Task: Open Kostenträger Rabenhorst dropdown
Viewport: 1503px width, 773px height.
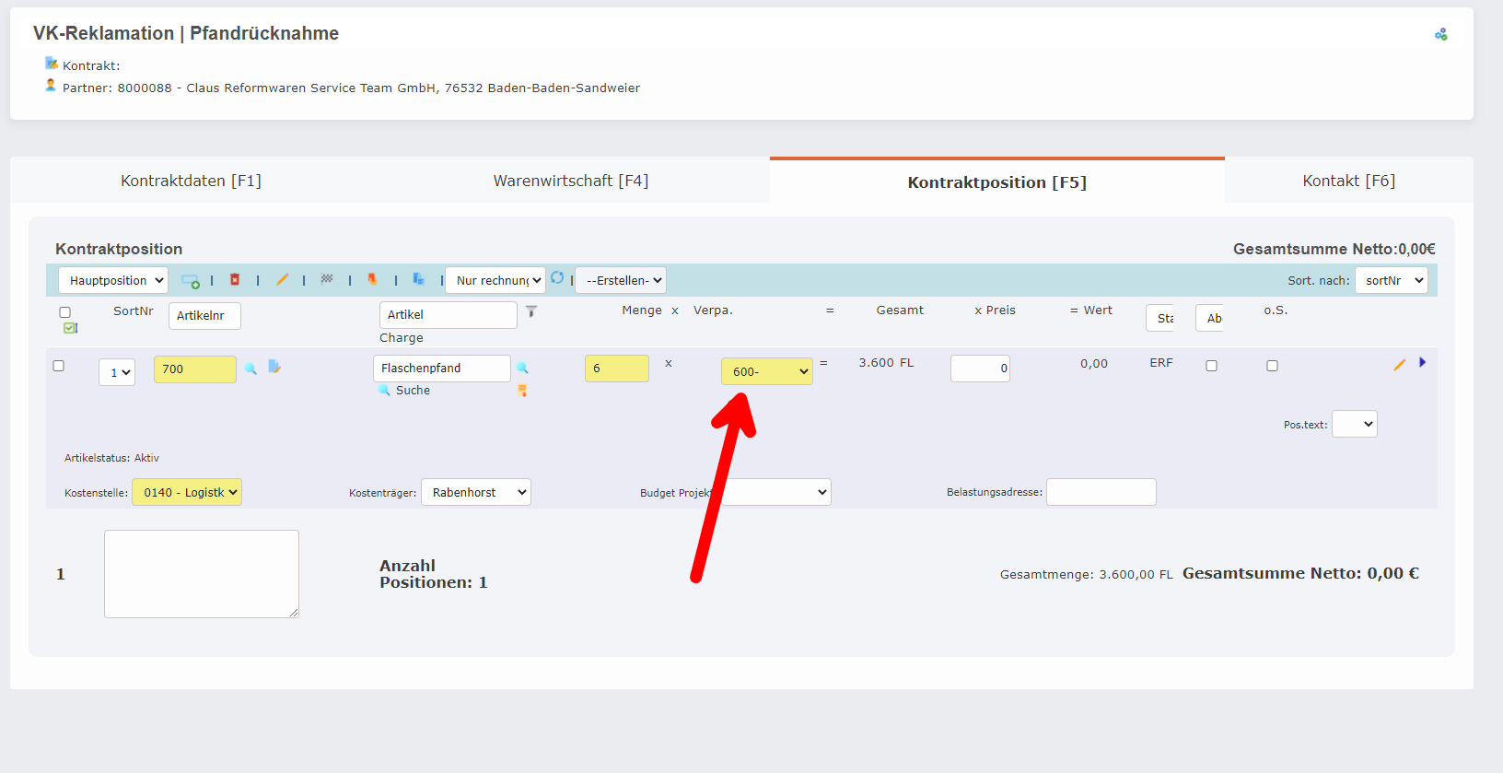Action: (476, 492)
